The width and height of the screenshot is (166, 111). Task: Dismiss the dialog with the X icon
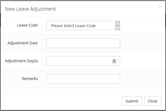coord(160,7)
